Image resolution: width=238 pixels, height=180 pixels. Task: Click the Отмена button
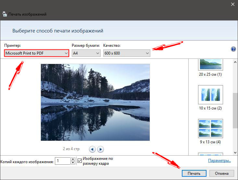point(222,173)
